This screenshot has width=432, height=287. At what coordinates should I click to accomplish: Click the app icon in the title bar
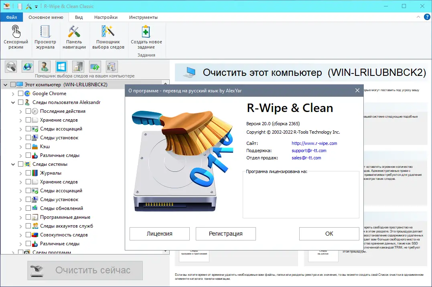(6, 6)
